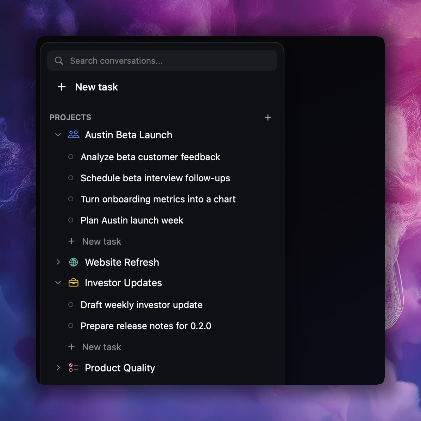The width and height of the screenshot is (421, 421).
Task: Click status circle of Draft weekly investor update
Action: click(71, 304)
